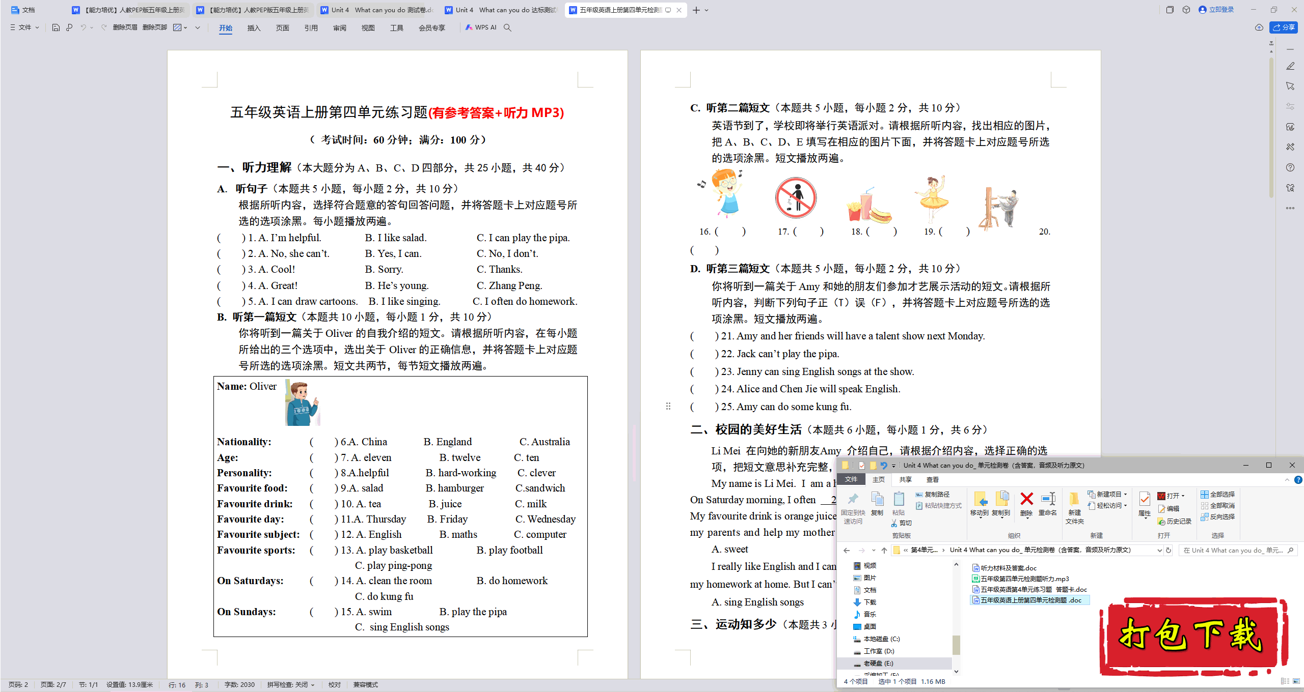The image size is (1304, 692).
Task: Switch to the References ribbon tab
Action: pos(311,28)
